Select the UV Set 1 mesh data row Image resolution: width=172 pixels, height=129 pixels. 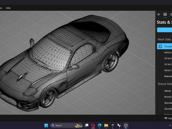pyautogui.click(x=168, y=64)
